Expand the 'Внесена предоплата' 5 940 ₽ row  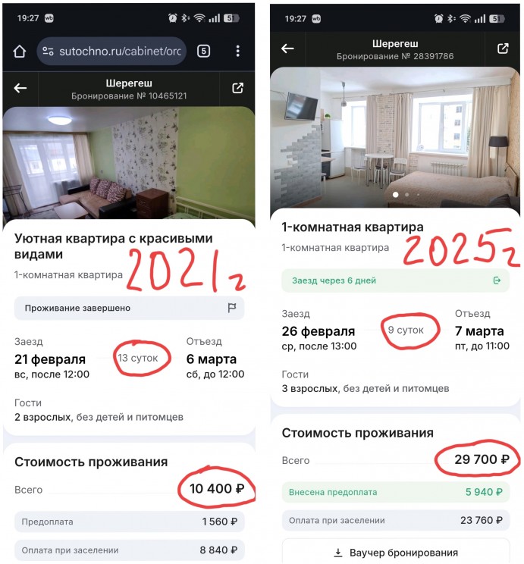396,492
